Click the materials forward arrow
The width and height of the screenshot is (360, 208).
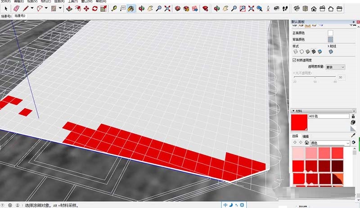pyautogui.click(x=301, y=142)
